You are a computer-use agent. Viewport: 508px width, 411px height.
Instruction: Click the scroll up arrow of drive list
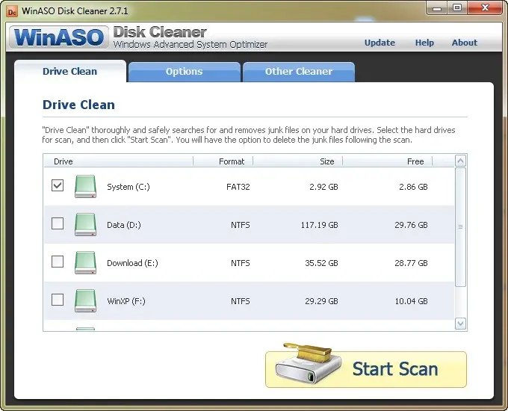(460, 161)
